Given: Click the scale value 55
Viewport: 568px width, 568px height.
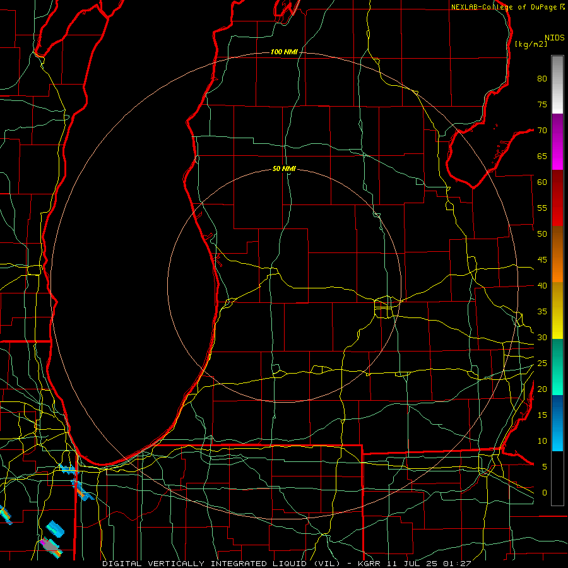Looking at the screenshot, I should pos(542,208).
